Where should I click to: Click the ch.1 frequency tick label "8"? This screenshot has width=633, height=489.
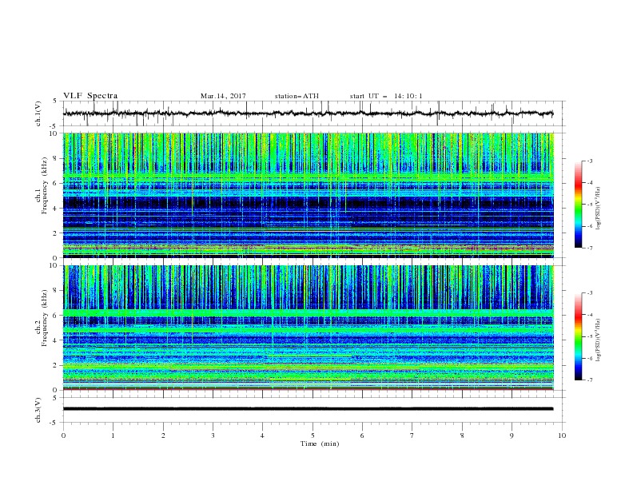point(55,158)
